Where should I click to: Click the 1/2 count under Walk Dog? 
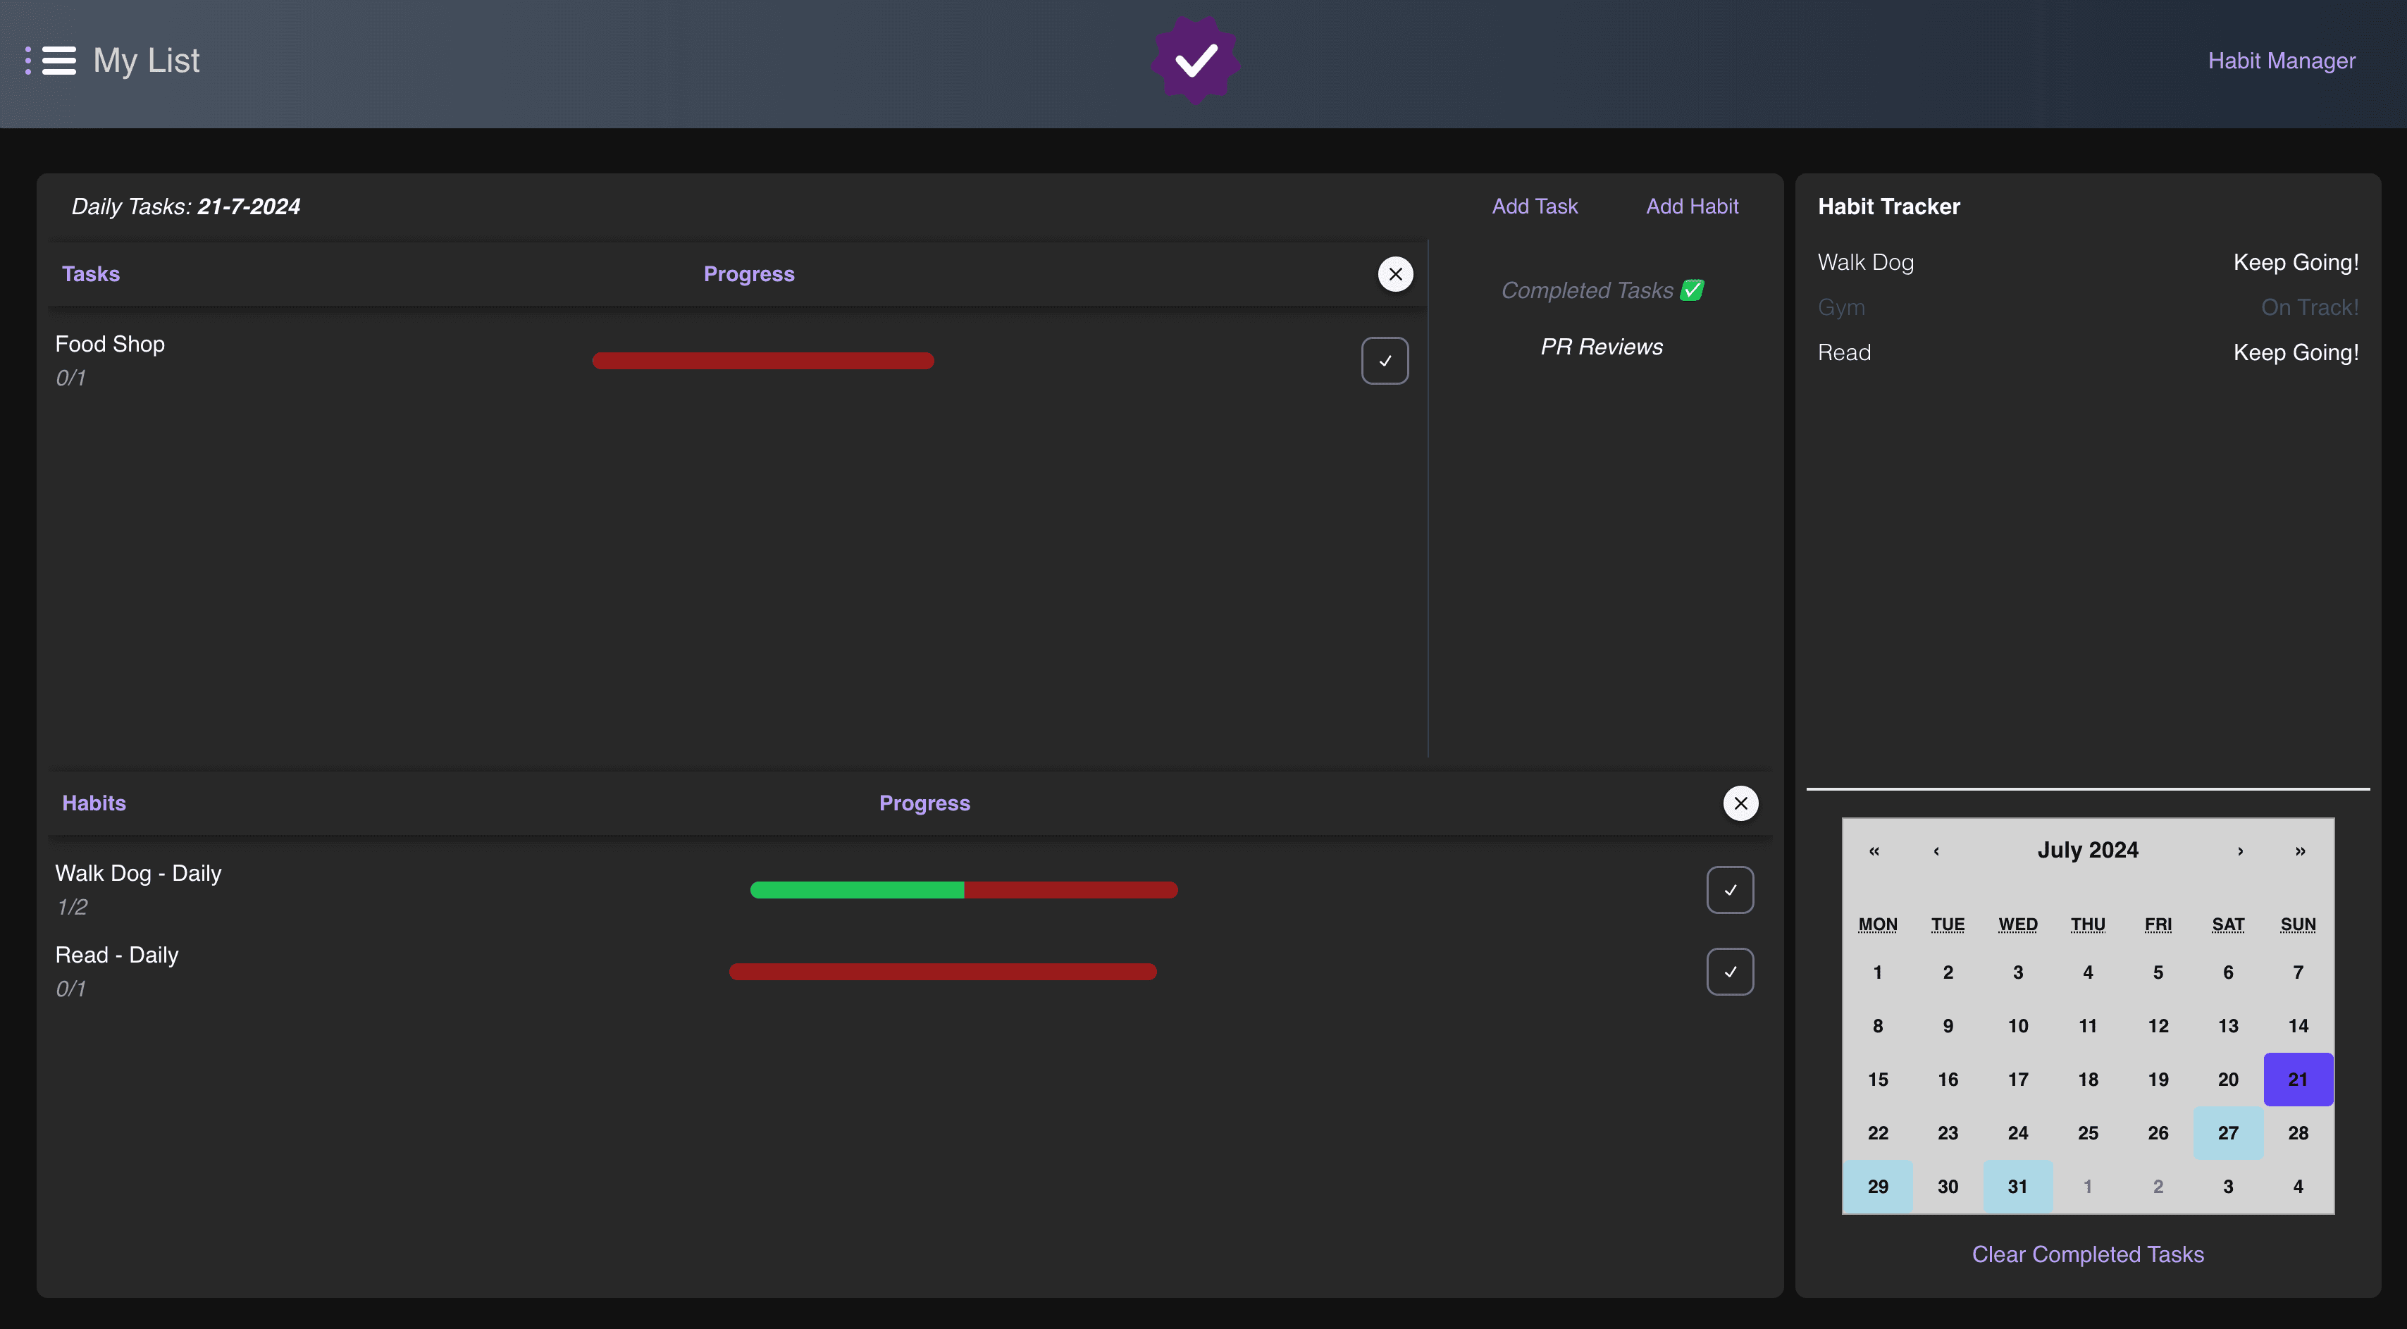pyautogui.click(x=72, y=907)
